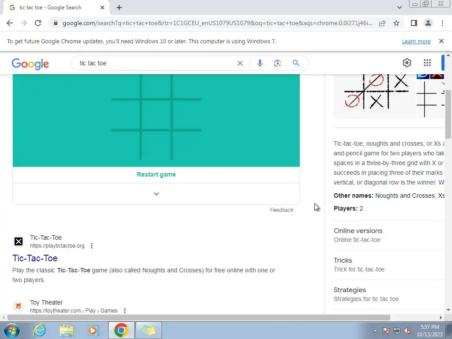Open Chrome side panel
This screenshot has width=452, height=339.
pyautogui.click(x=414, y=23)
